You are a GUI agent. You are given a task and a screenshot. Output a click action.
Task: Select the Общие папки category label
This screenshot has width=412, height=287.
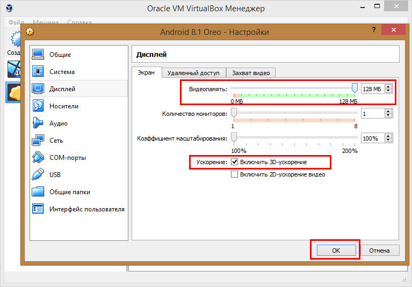pos(70,192)
